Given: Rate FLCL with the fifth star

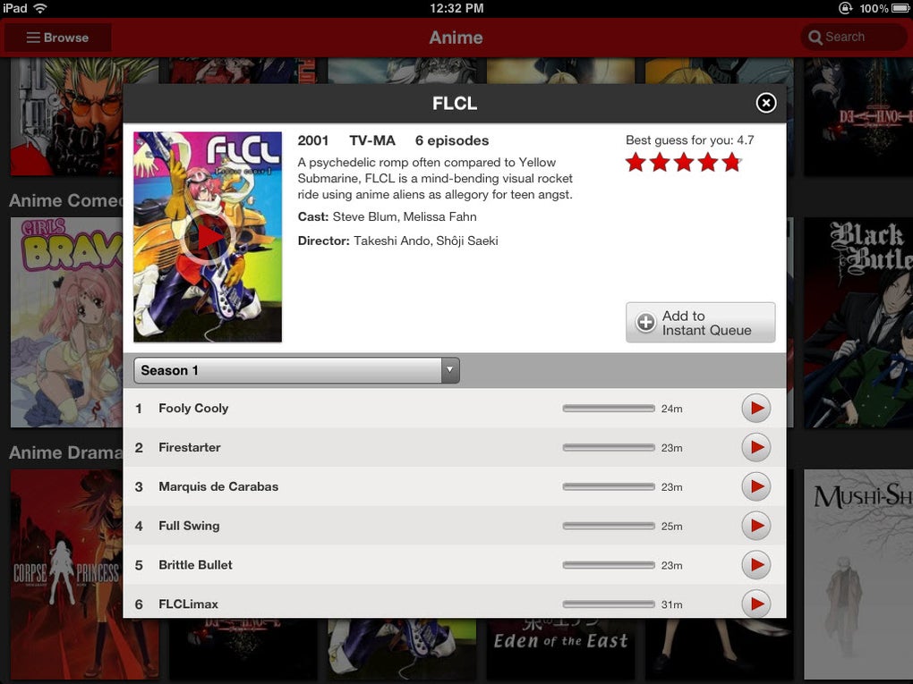Looking at the screenshot, I should (732, 163).
